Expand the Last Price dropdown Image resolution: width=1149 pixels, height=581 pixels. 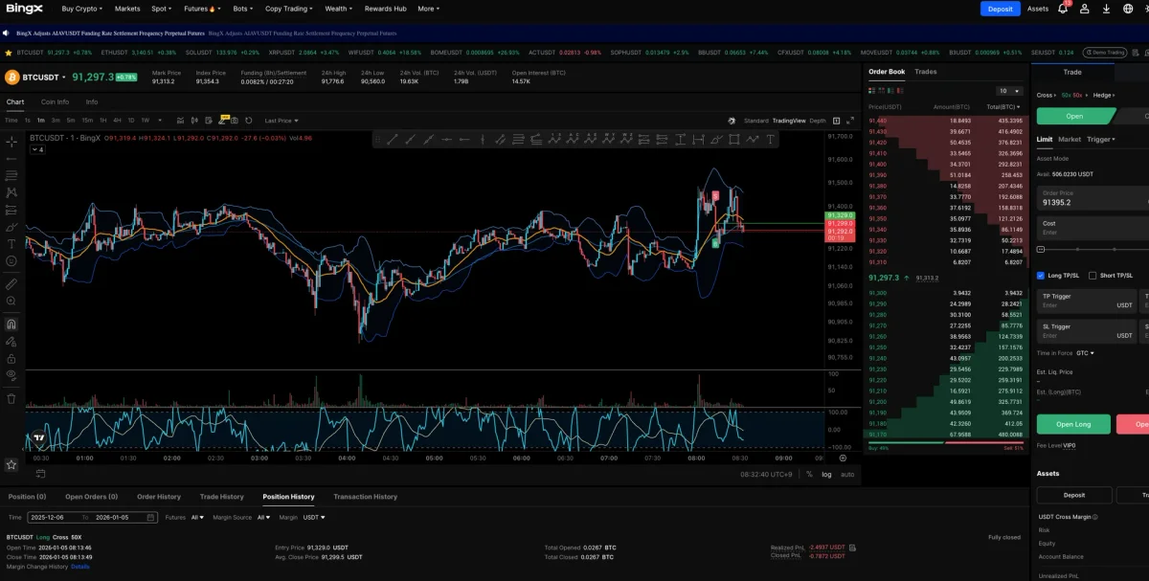point(282,121)
